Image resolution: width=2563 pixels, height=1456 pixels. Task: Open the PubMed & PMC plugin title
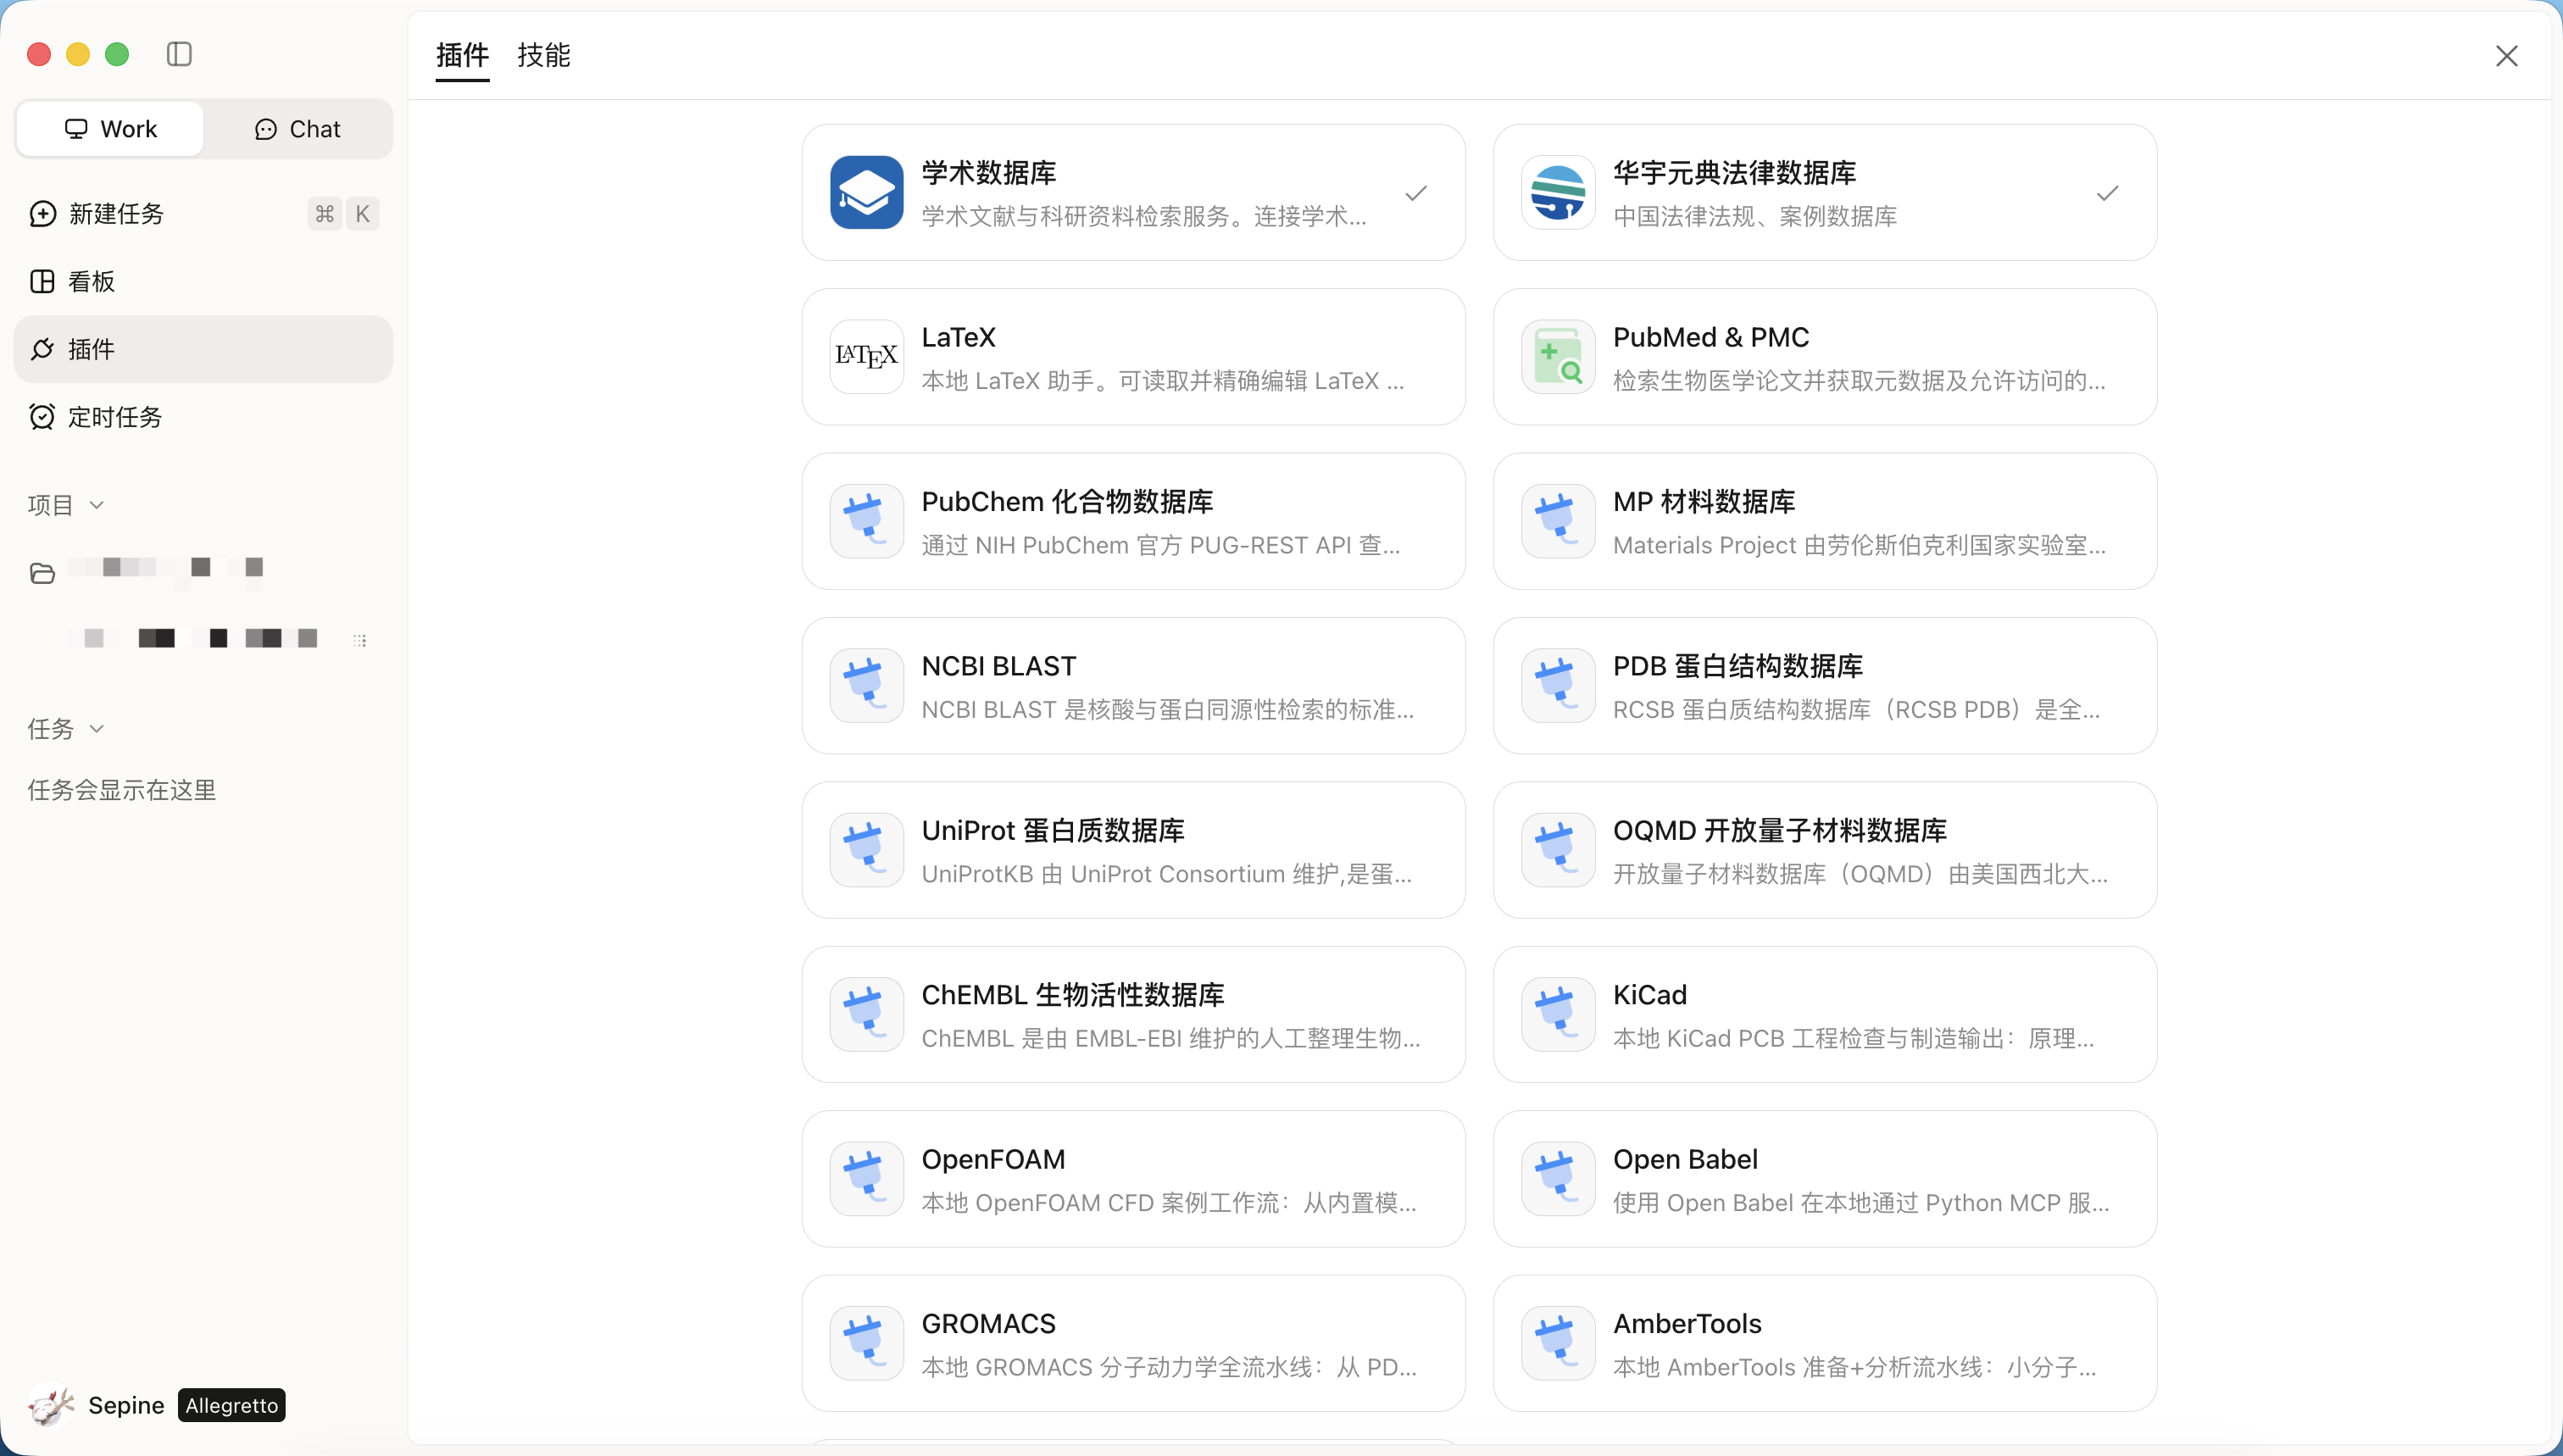[1711, 337]
